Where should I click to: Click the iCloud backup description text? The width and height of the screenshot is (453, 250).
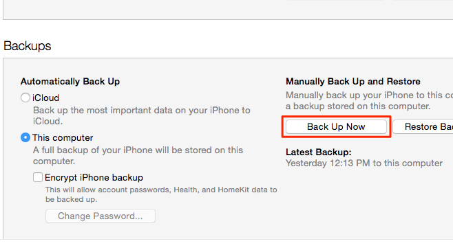coord(142,115)
